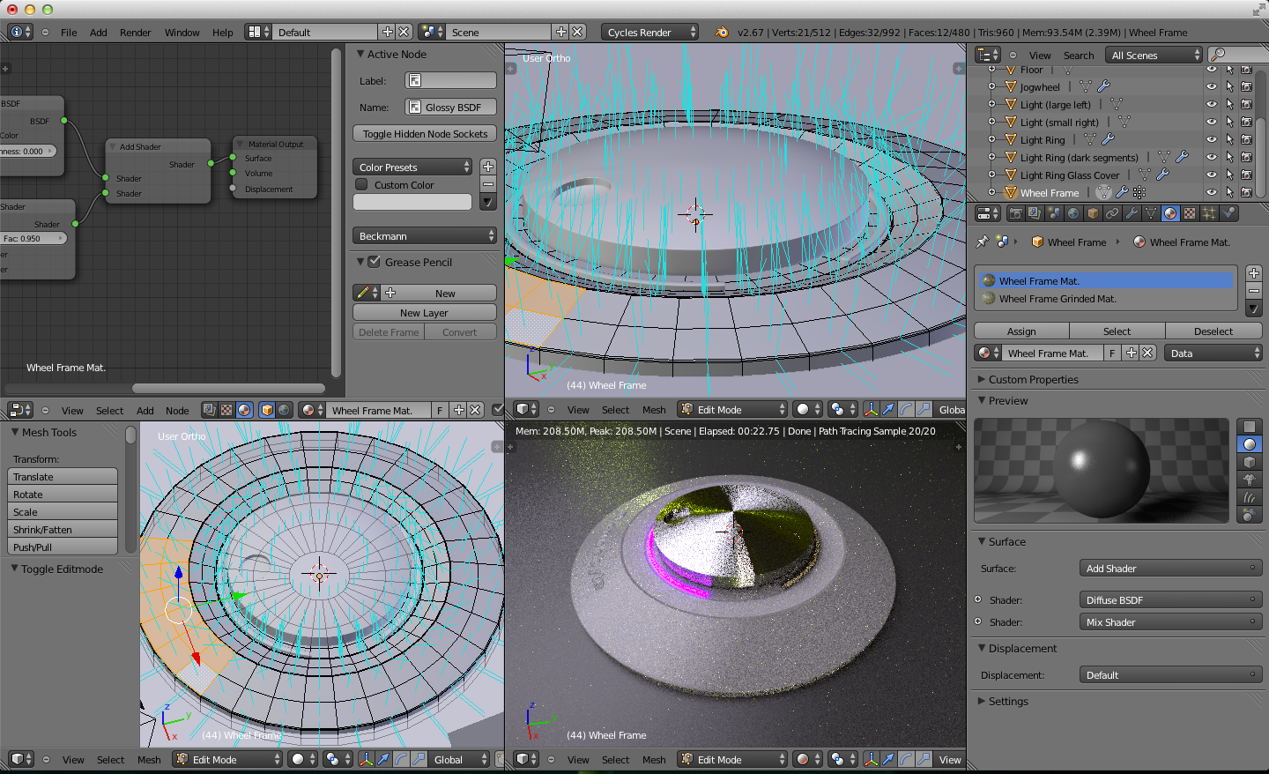The height and width of the screenshot is (774, 1269).
Task: Open the Particles properties tab
Action: tap(1209, 213)
